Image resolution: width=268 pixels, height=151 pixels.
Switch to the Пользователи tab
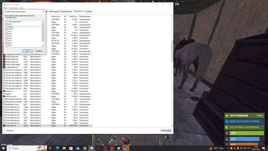[66, 11]
